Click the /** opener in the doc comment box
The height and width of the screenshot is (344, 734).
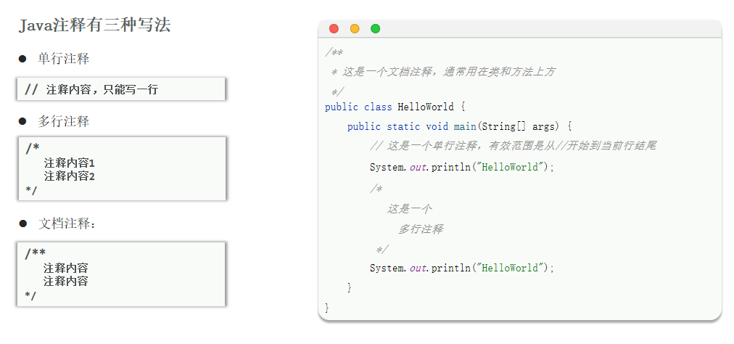coord(35,253)
